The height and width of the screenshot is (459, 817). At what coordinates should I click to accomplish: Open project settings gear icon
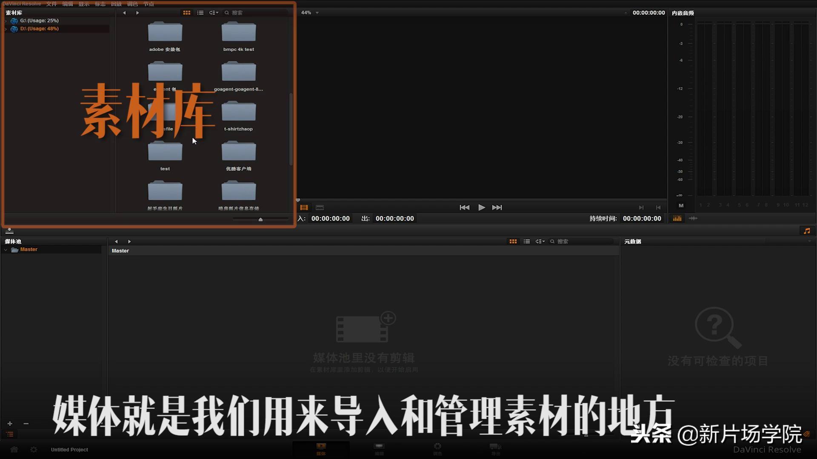point(34,450)
